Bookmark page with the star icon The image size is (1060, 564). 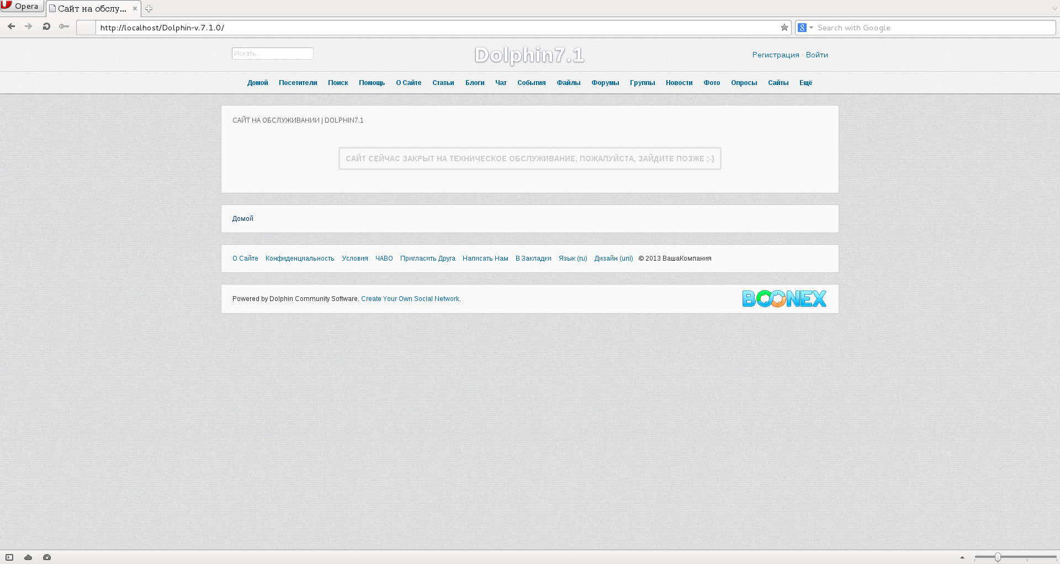(x=784, y=28)
